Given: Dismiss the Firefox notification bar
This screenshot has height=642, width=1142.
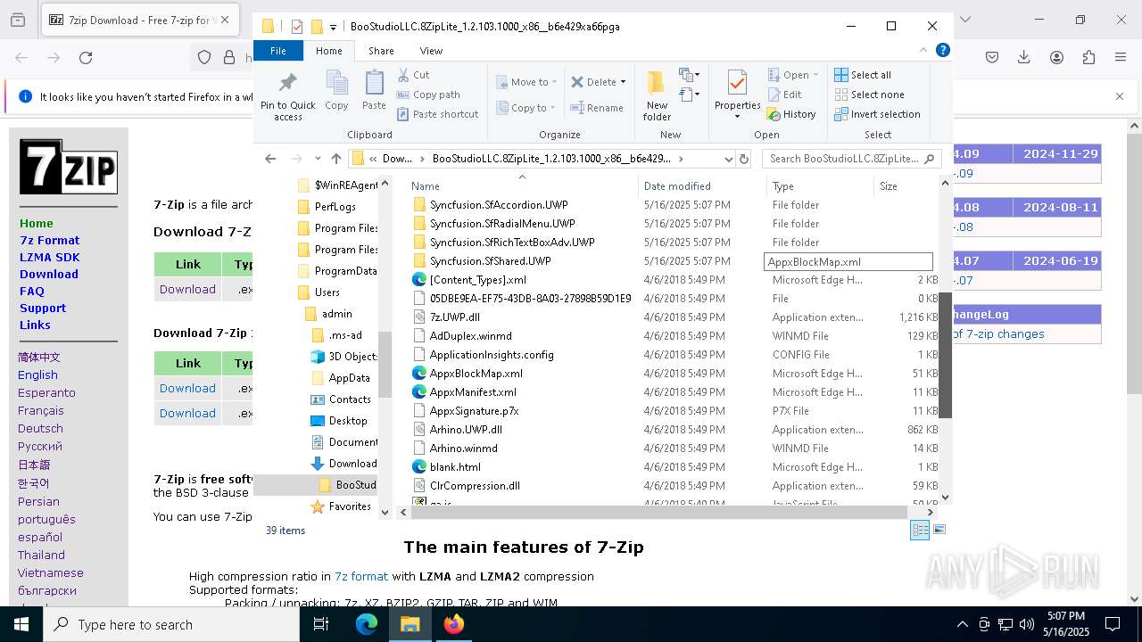Looking at the screenshot, I should pyautogui.click(x=1120, y=96).
